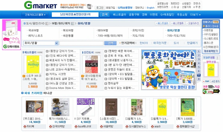The image size is (223, 132).
Task: Open 하이북 mini shop home icon
Action: click(x=25, y=126)
